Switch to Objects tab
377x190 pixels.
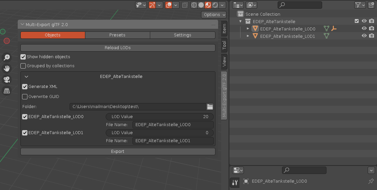click(53, 35)
